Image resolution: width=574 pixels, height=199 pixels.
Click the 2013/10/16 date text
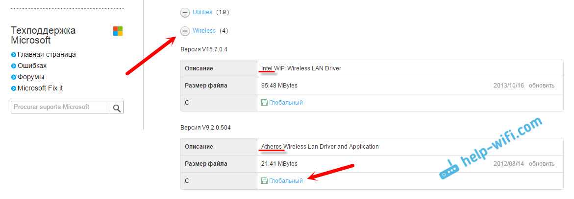pyautogui.click(x=509, y=86)
